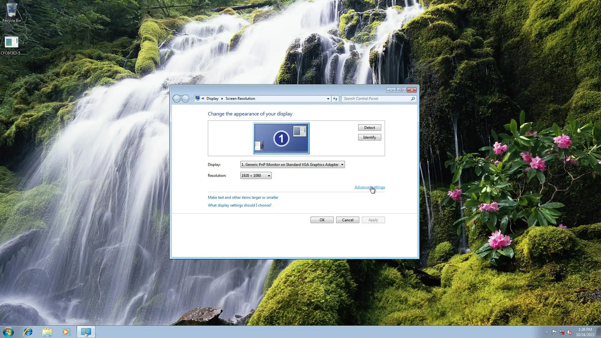Click Display in the breadcrumb path
Screen dimensions: 601x338
pos(212,99)
